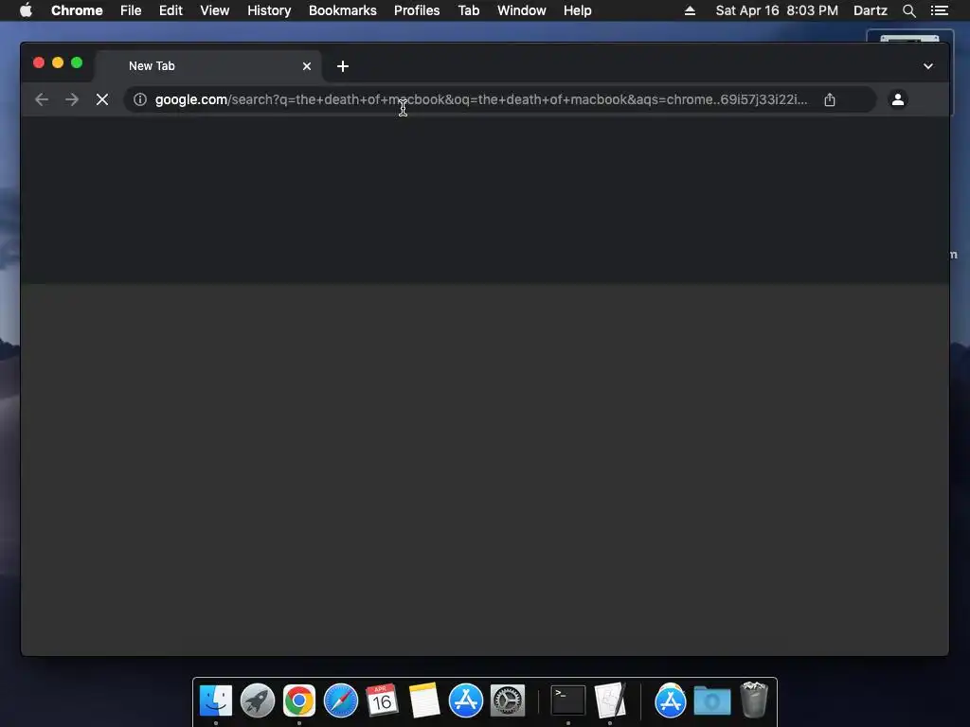Click the red close window button
Screen dimensions: 970x727
[x=38, y=62]
